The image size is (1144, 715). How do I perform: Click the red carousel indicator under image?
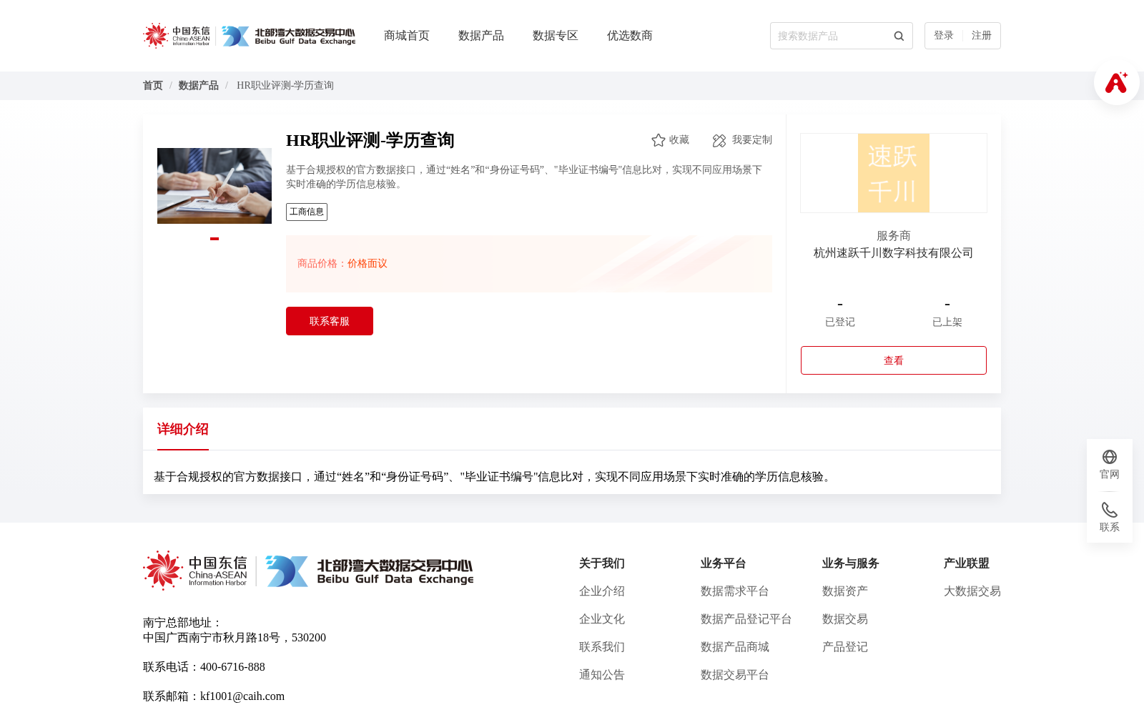point(214,239)
